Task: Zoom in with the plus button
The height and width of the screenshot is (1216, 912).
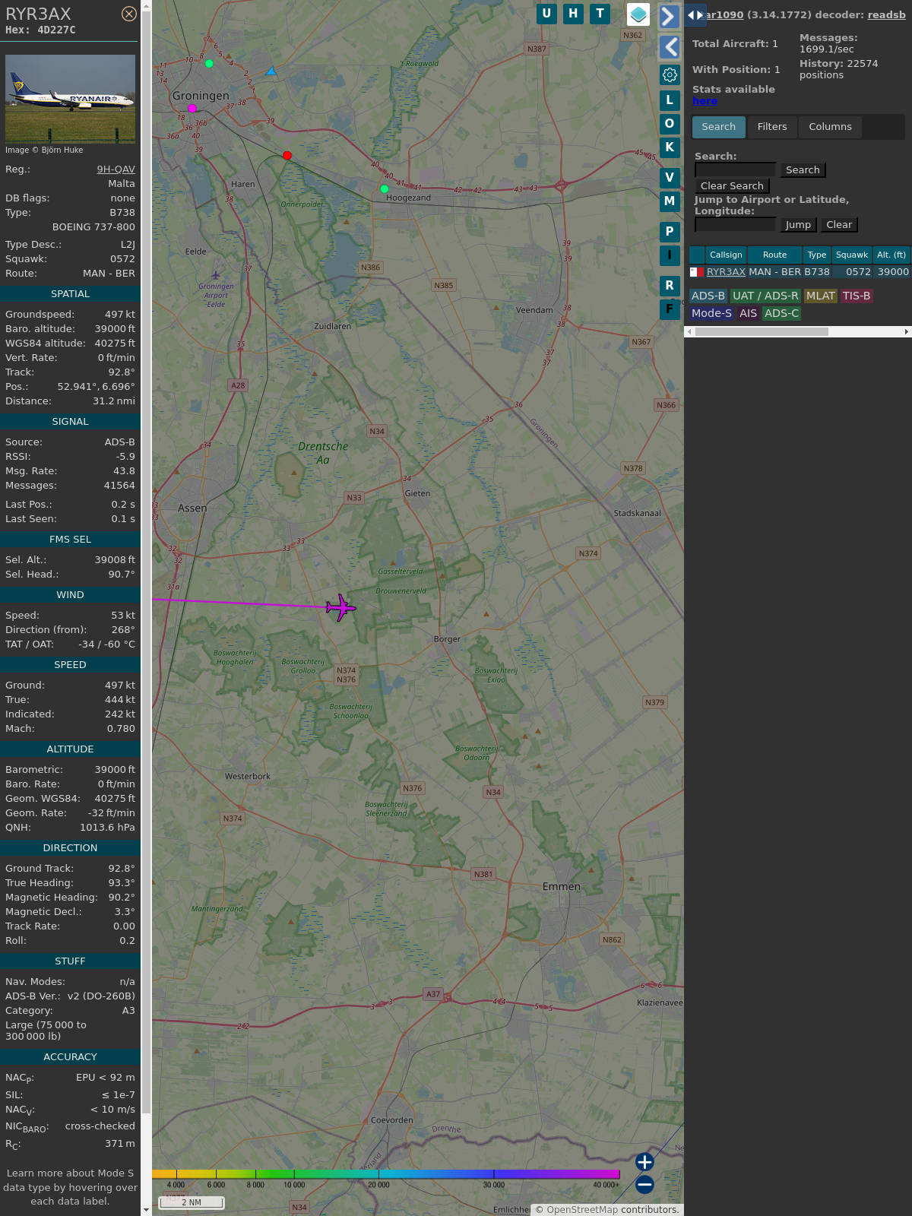Action: pyautogui.click(x=644, y=1162)
